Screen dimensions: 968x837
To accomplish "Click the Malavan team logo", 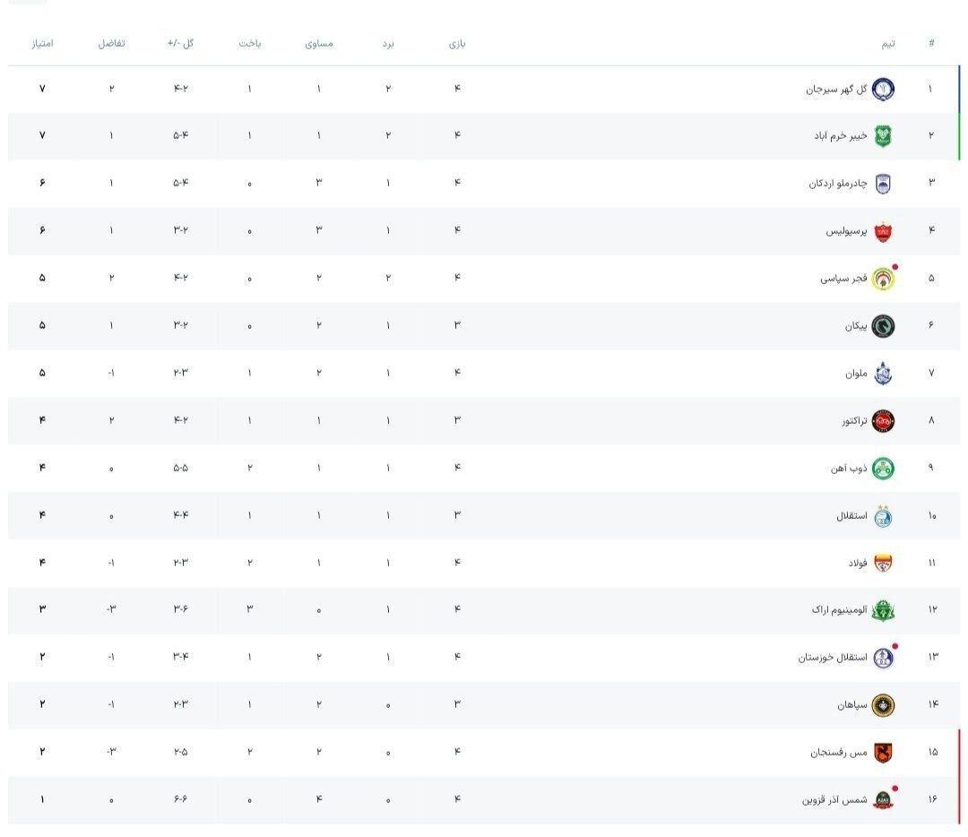I will [883, 374].
